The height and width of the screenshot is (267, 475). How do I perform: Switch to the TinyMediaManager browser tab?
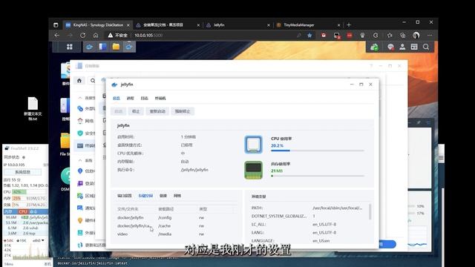coord(307,25)
